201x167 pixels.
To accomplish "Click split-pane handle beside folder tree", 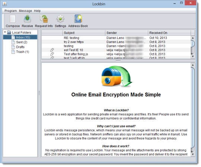I will pos(39,93).
